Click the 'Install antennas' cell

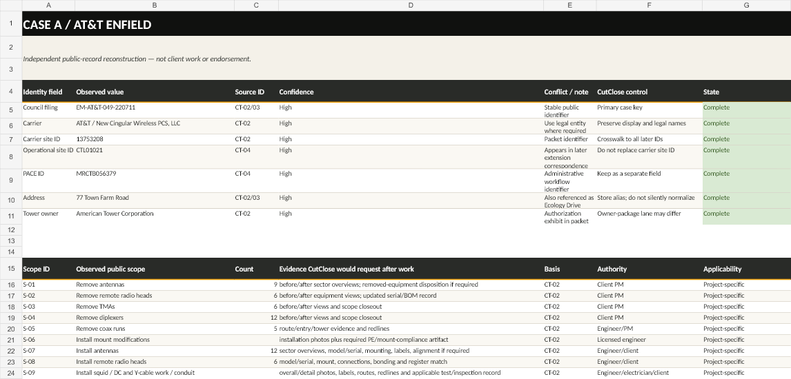[x=155, y=351]
